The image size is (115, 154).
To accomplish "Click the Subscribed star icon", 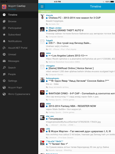I will coord(4,35).
